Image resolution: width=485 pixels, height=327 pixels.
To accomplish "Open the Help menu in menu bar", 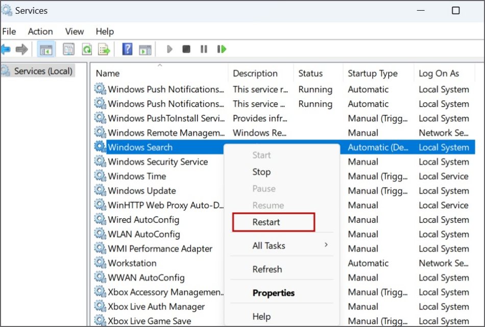I will pos(105,32).
